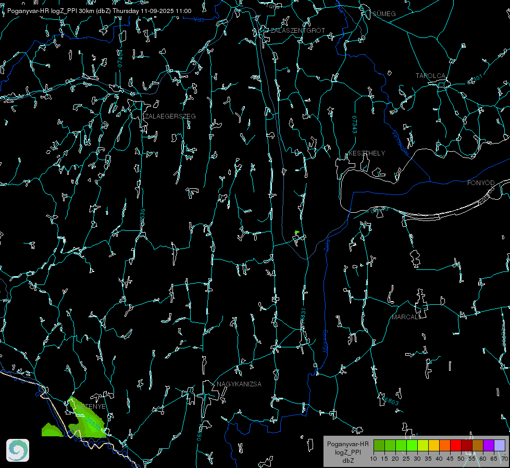Screen dimensions: 510x468
Task: Click road number 07536 label
Action: [x=142, y=217]
